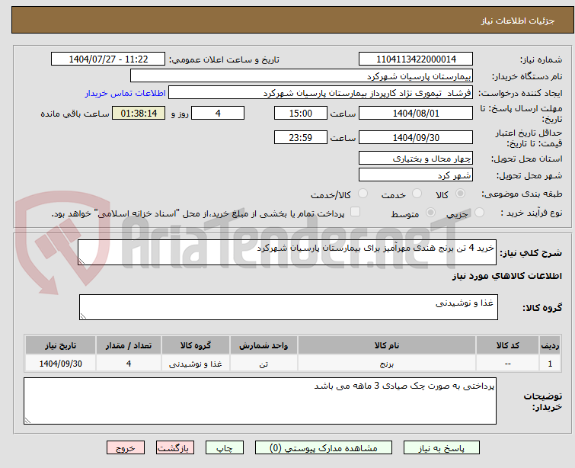Image resolution: width=575 pixels, height=468 pixels.
Task: Click the announcement date field 1404/07/27 - 11:22
Action: click(x=108, y=59)
